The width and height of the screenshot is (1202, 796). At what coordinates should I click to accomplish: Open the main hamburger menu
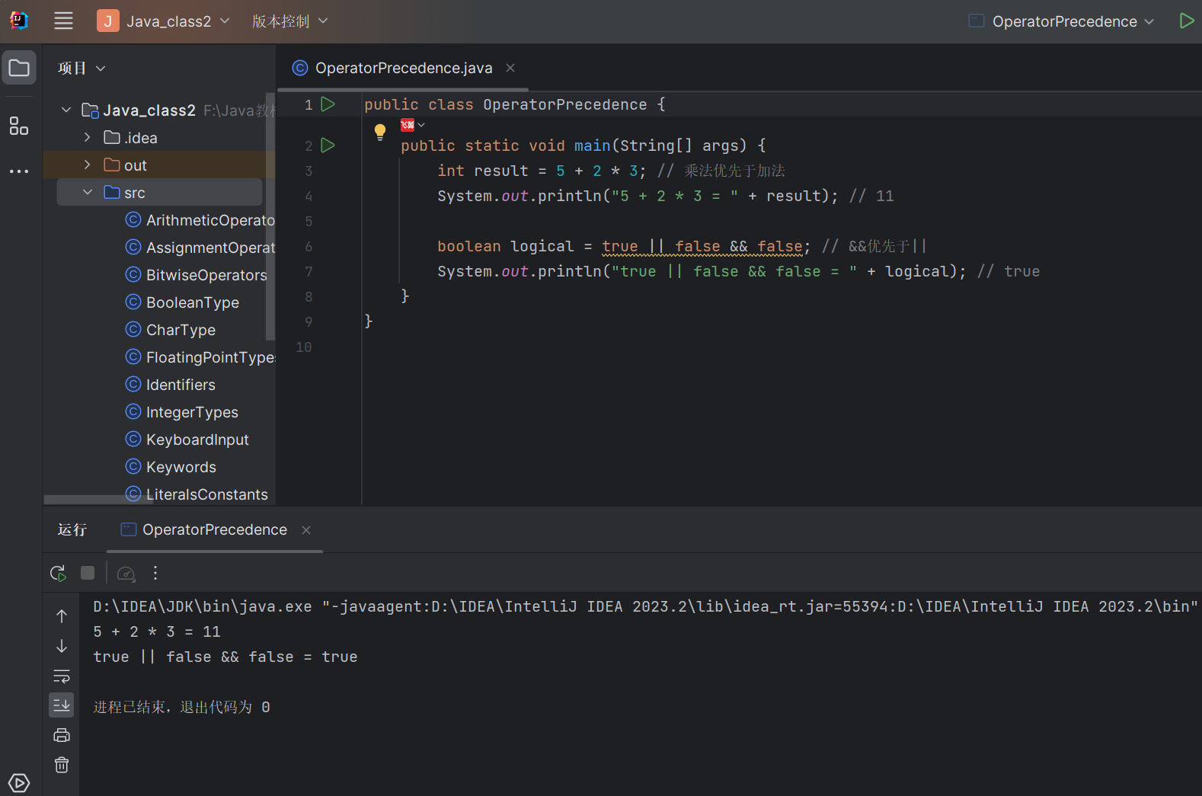pyautogui.click(x=63, y=21)
